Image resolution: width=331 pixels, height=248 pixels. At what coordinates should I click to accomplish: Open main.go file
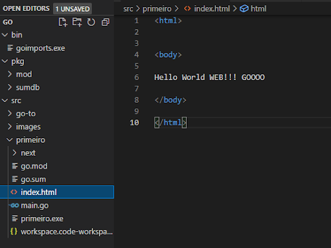point(57,205)
